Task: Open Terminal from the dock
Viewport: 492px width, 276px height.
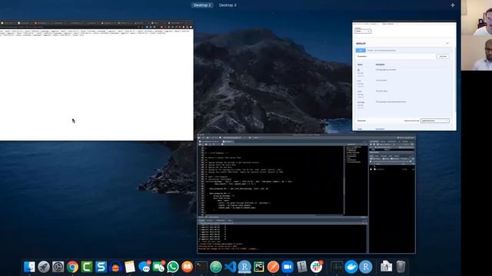Action: pos(201,267)
